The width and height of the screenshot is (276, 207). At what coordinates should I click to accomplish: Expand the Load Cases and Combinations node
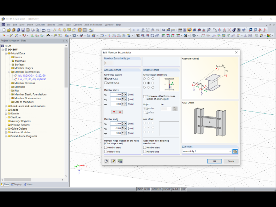pyautogui.click(x=6, y=106)
